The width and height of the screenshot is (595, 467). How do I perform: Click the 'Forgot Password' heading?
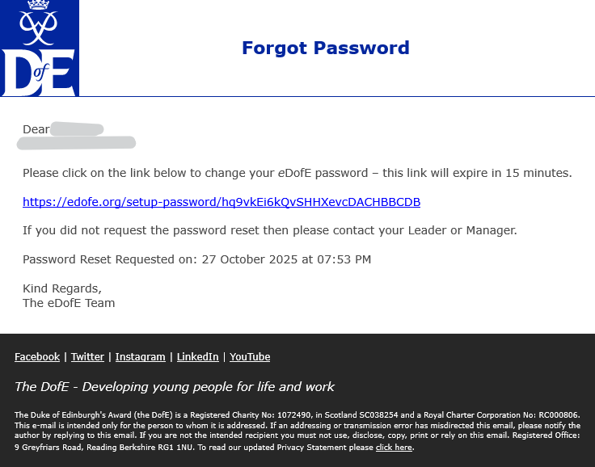(325, 48)
